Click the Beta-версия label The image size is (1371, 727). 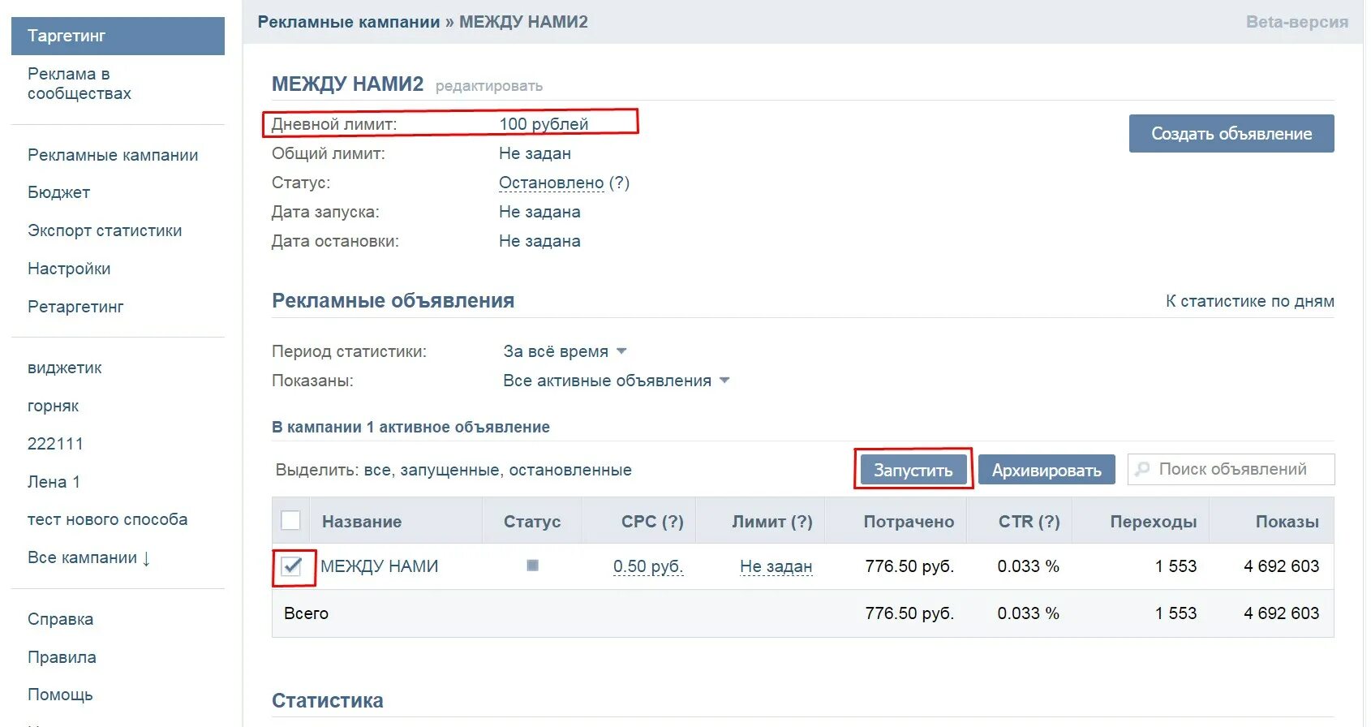point(1297,22)
